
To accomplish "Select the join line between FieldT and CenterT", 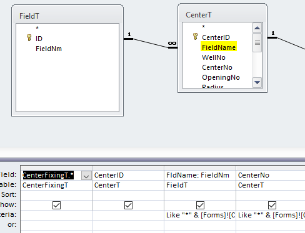I will [x=151, y=43].
